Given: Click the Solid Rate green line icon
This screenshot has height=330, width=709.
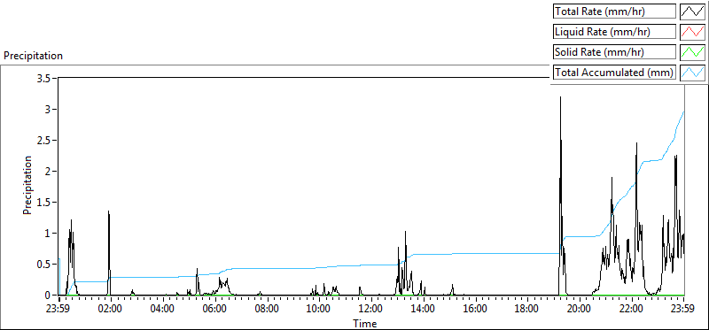Looking at the screenshot, I should pos(693,52).
